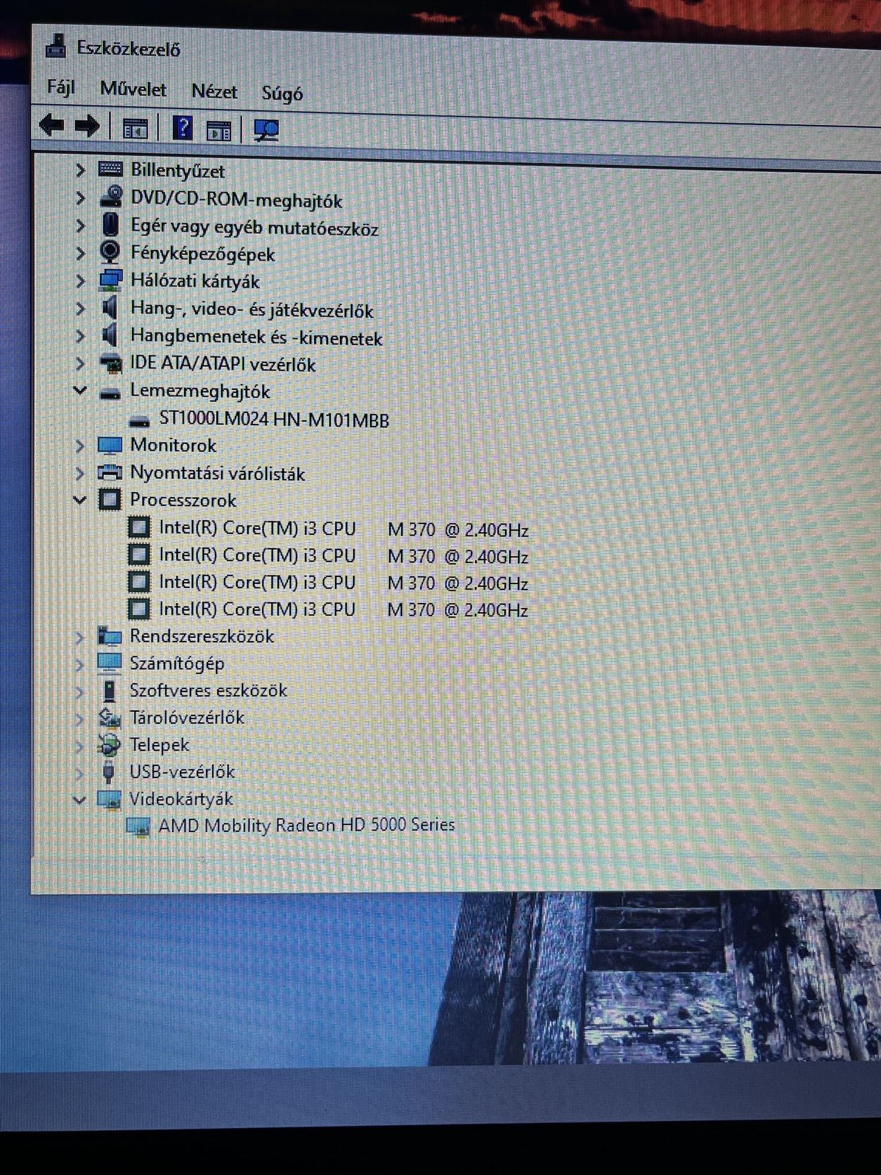Expand the Telepek category chevron
Image resolution: width=881 pixels, height=1175 pixels.
coord(79,746)
